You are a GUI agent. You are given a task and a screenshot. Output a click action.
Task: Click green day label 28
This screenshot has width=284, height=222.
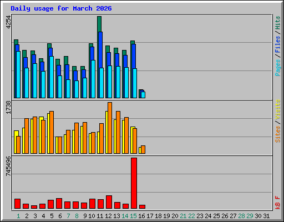click(241, 216)
